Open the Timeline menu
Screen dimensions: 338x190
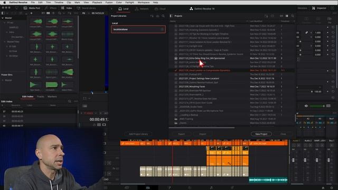(x=59, y=2)
